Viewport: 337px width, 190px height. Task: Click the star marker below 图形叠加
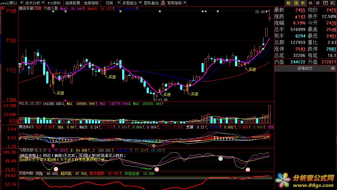(x=160, y=11)
